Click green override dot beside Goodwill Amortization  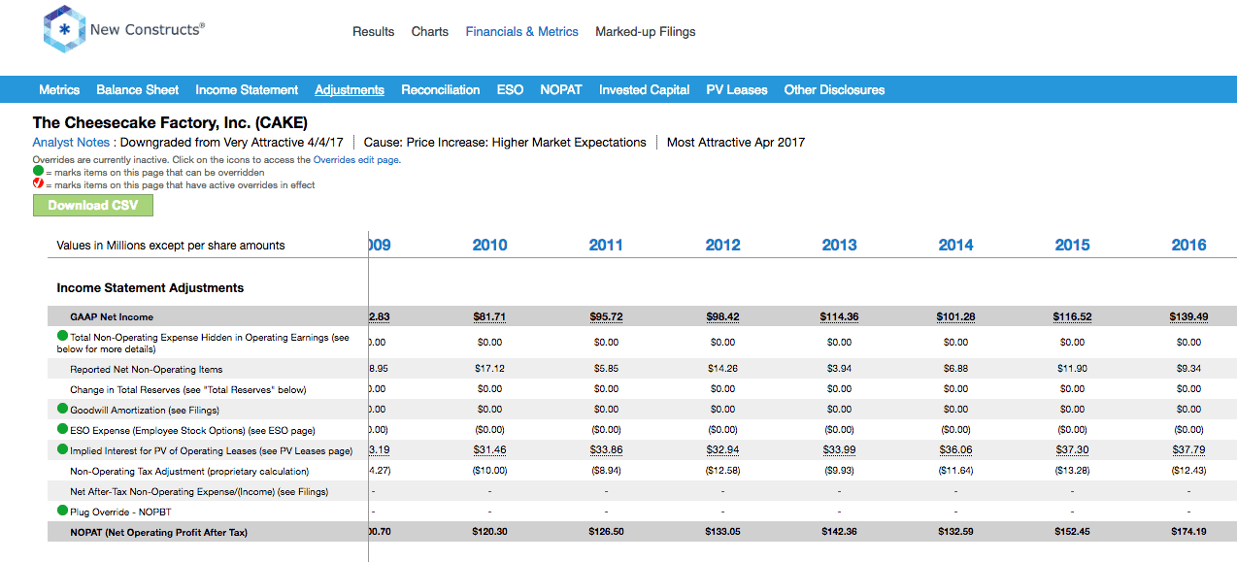(x=63, y=410)
